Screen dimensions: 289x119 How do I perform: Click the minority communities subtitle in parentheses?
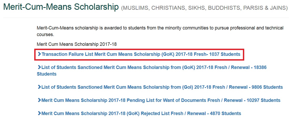tap(204, 8)
